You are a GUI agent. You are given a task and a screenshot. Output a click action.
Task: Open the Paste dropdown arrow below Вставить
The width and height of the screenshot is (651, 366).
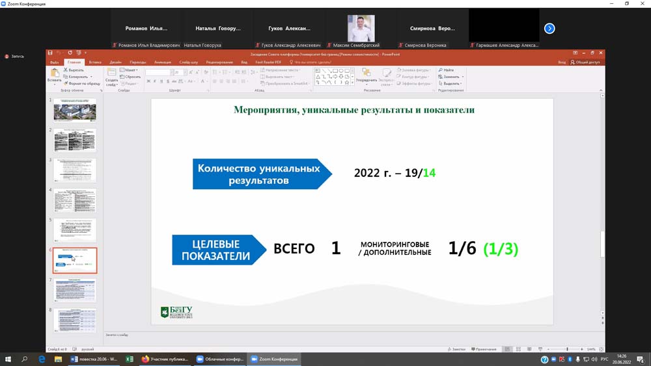coord(55,85)
